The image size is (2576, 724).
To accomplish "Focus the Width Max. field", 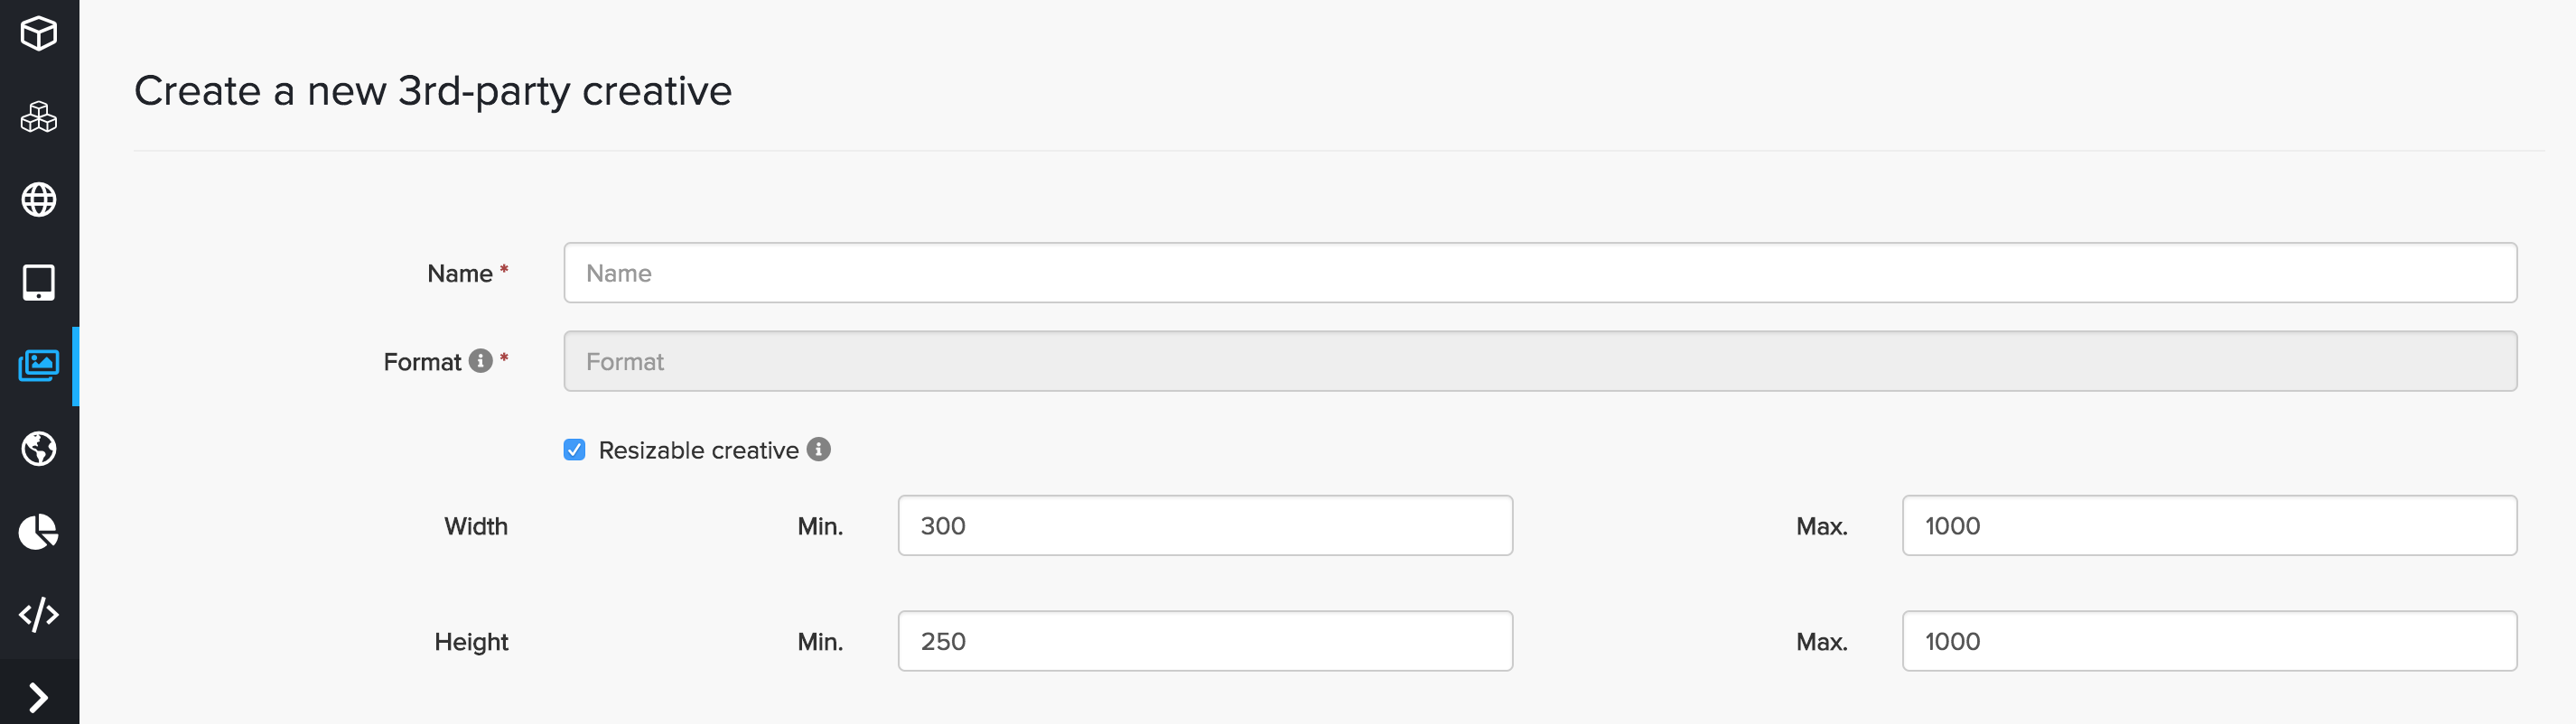I will click(2208, 526).
